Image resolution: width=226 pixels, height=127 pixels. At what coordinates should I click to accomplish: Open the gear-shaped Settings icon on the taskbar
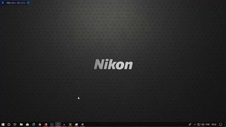click(82, 125)
